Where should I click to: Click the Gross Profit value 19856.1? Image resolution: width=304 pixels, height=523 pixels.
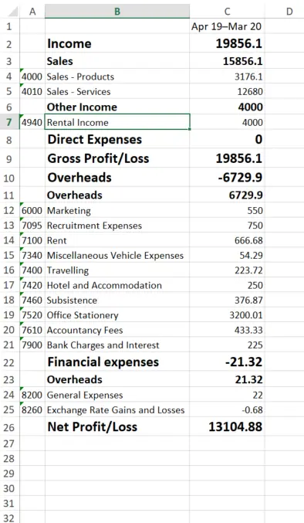pos(227,158)
